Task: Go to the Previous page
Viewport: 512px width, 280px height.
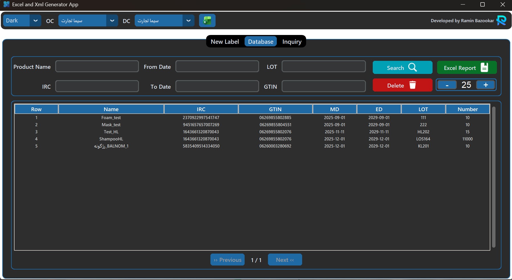Action: pos(227,260)
